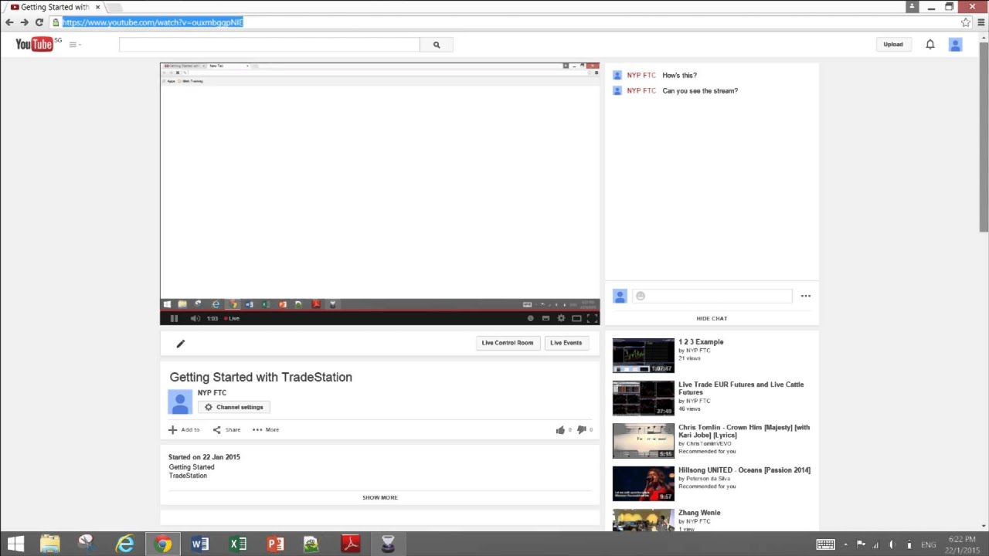The image size is (989, 556).
Task: Open the 1 2 3 Example video thumbnail
Action: 643,355
